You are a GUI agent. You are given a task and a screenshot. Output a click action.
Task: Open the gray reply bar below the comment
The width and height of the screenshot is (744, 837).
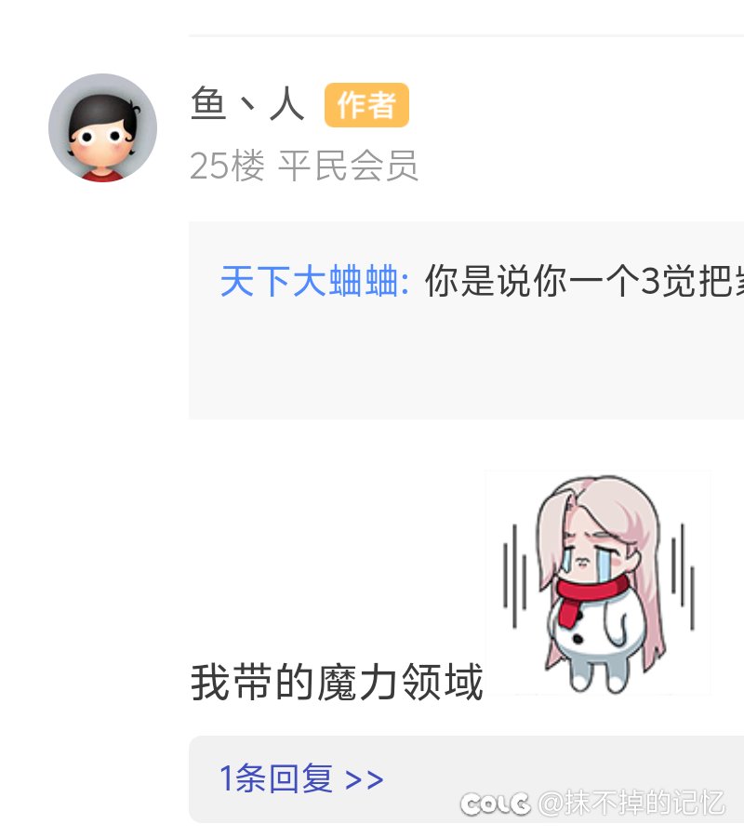(467, 779)
